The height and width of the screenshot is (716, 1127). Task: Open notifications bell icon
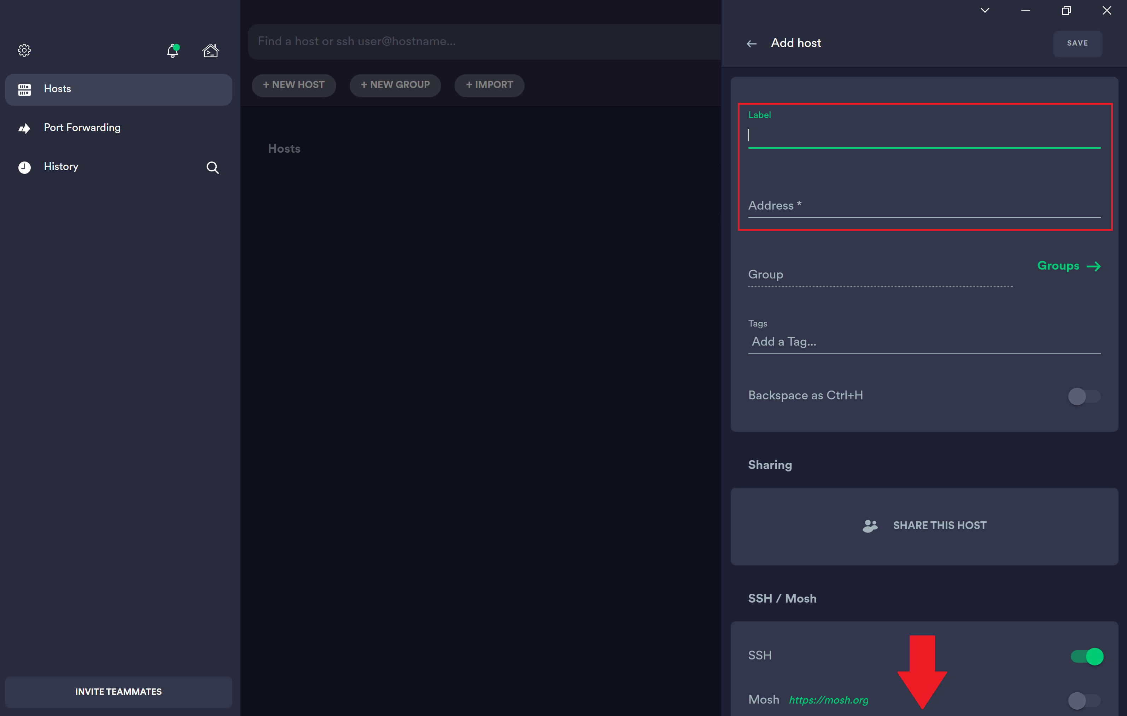coord(173,50)
